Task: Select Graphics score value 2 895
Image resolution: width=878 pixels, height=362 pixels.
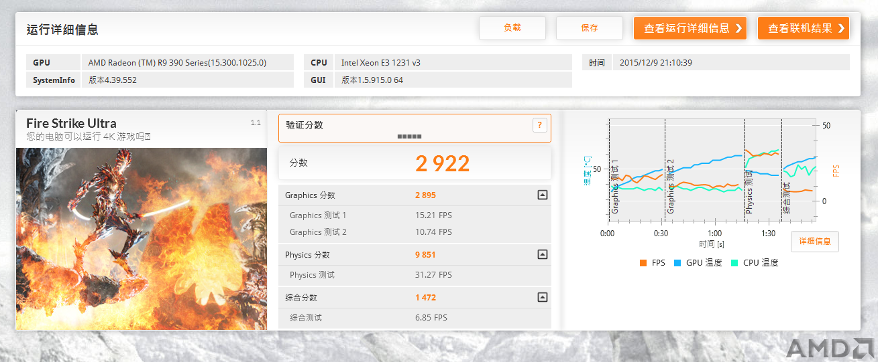Action: 426,195
